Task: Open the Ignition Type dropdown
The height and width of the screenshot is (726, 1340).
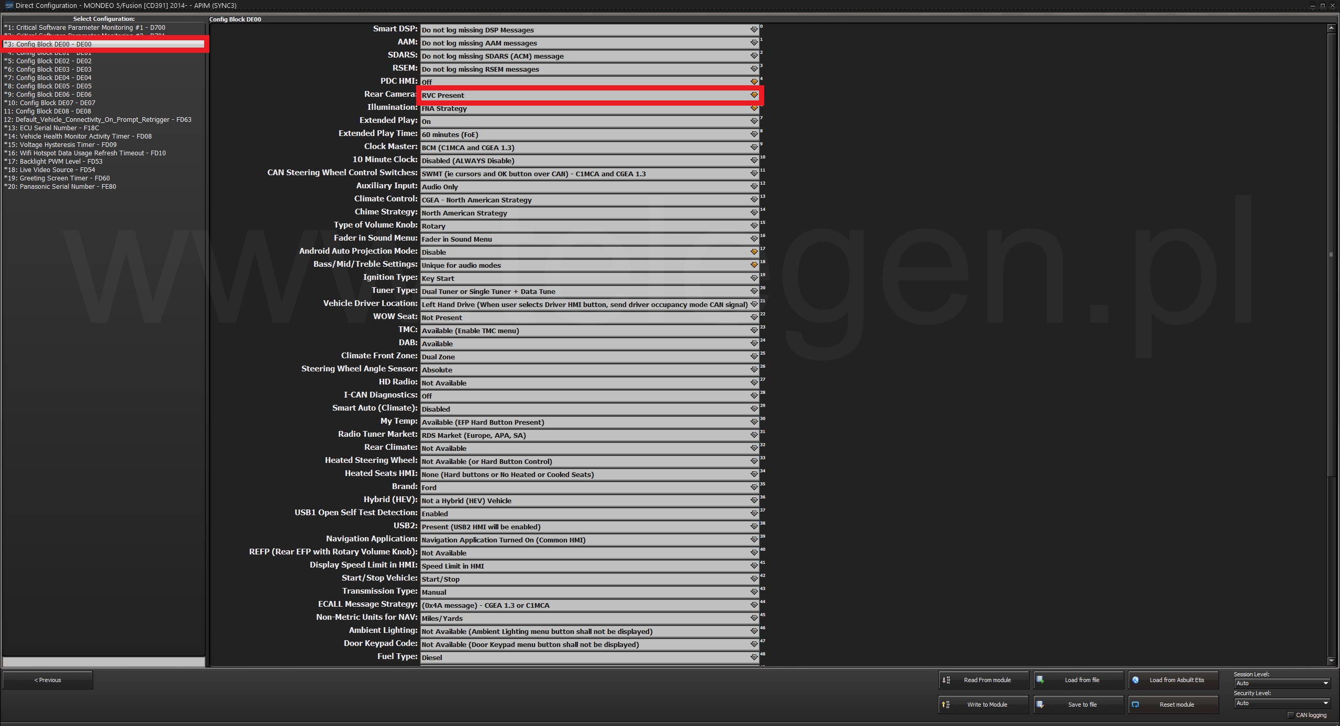Action: tap(589, 278)
